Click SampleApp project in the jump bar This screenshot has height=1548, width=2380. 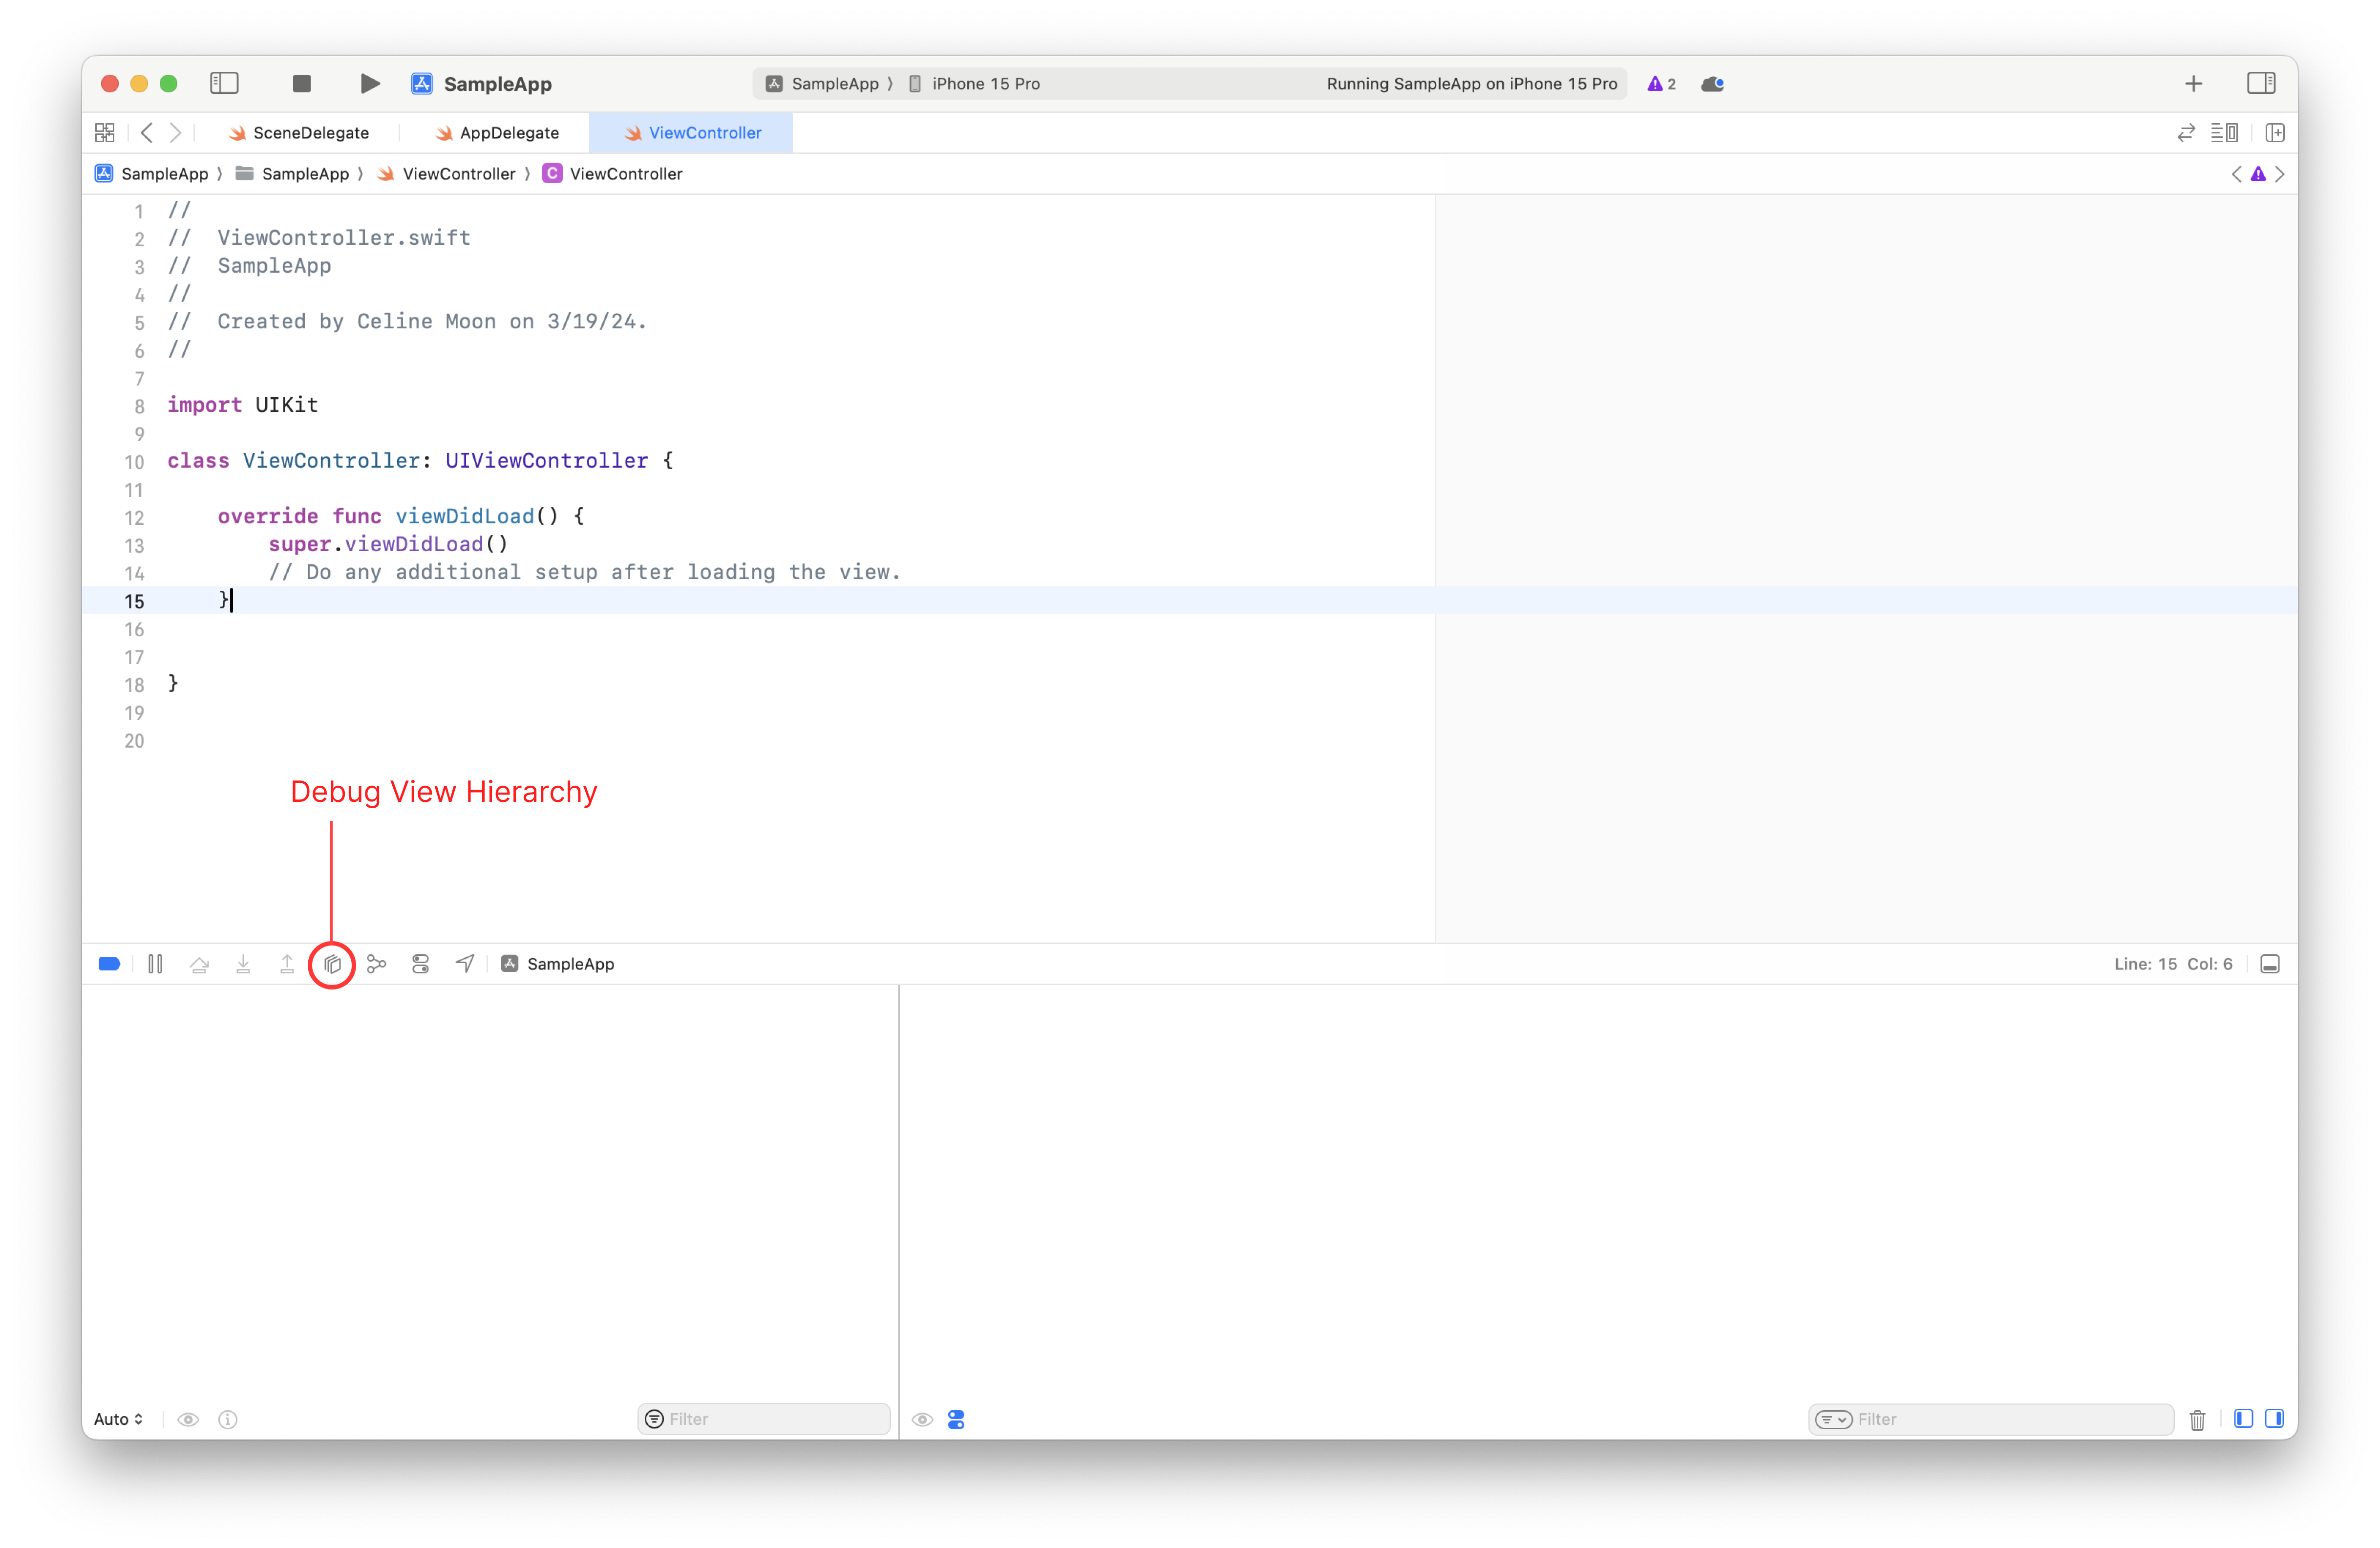(152, 174)
